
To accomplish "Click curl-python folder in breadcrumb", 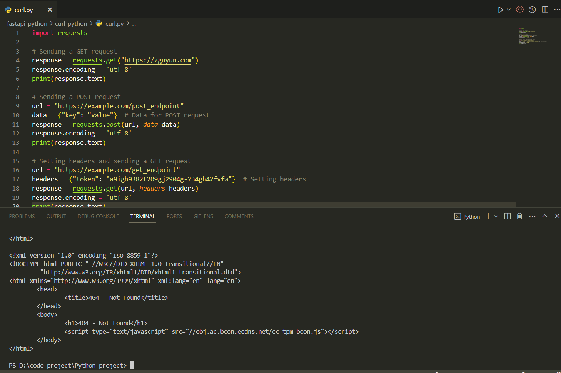I will 71,24.
